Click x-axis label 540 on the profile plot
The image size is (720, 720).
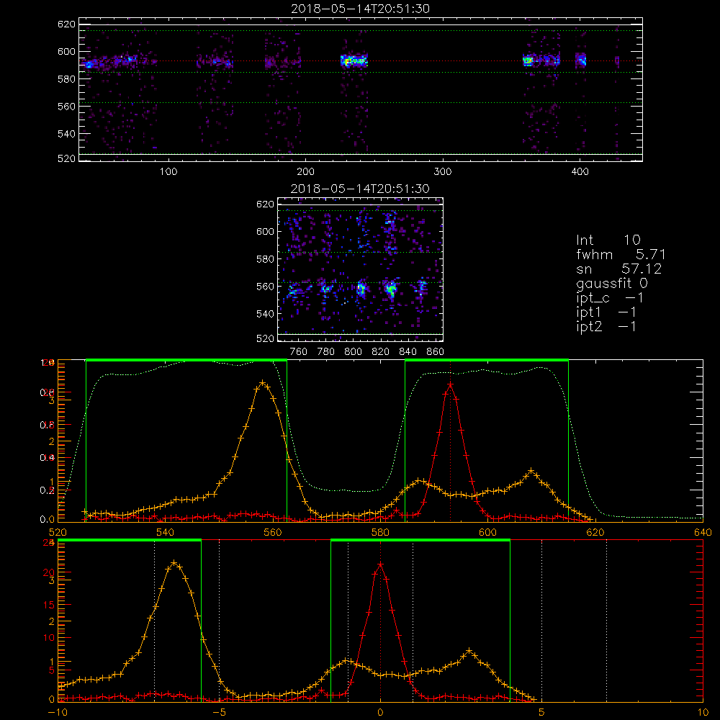click(166, 532)
